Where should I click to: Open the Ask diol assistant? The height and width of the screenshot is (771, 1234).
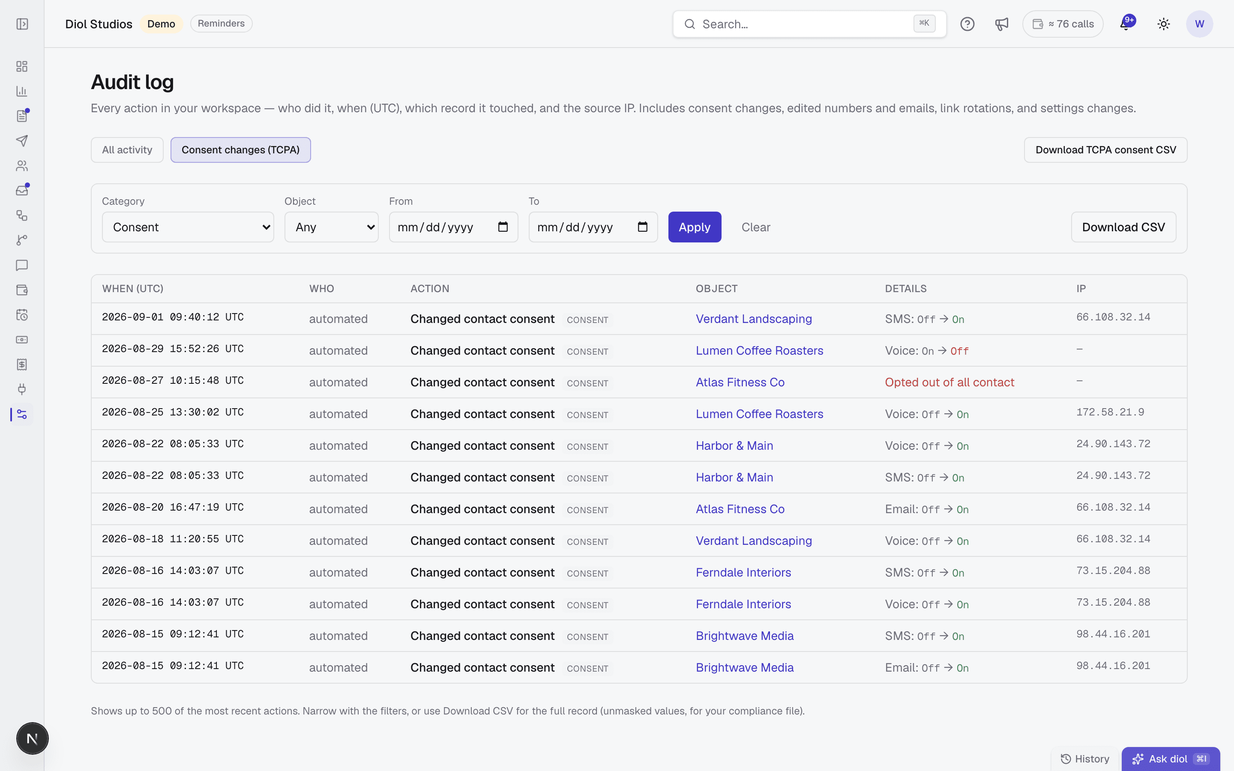[x=1171, y=759]
